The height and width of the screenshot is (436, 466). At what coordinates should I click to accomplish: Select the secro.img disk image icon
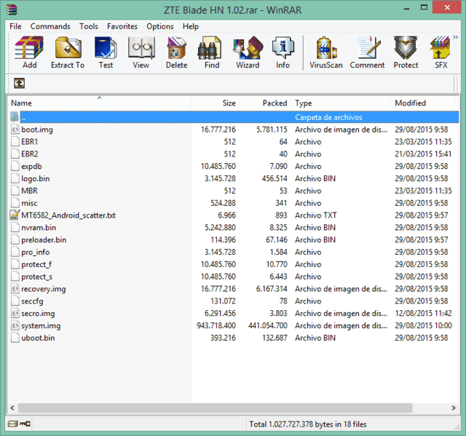point(15,313)
